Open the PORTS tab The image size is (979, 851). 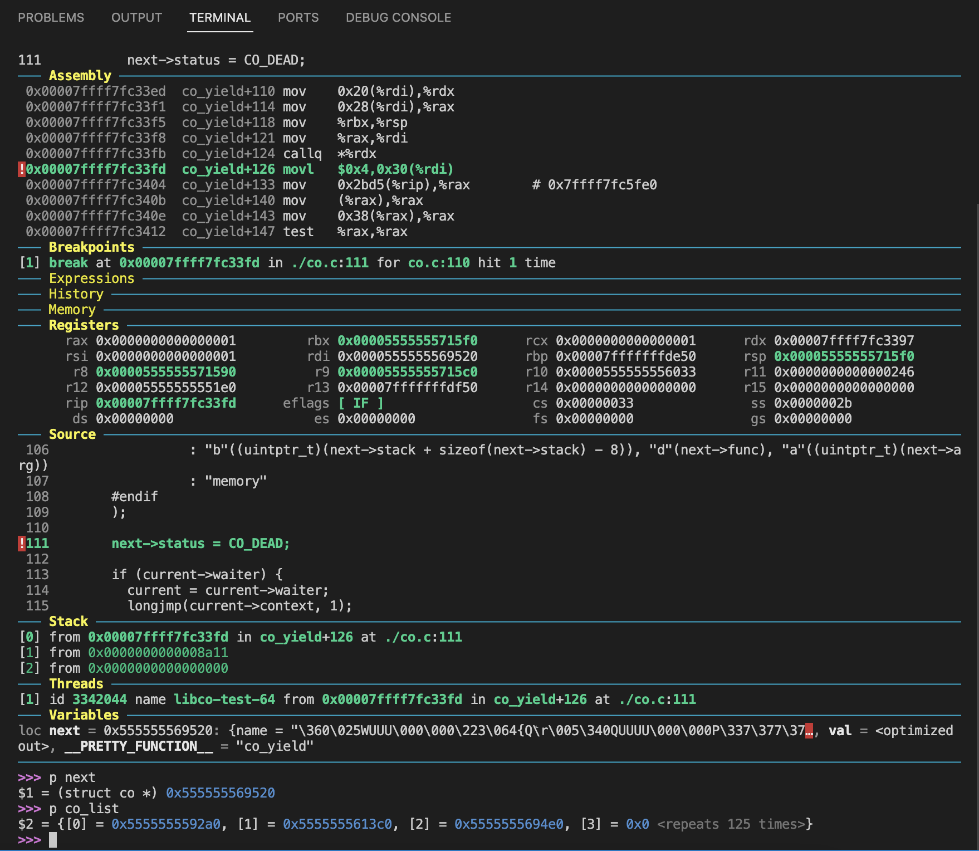click(298, 17)
